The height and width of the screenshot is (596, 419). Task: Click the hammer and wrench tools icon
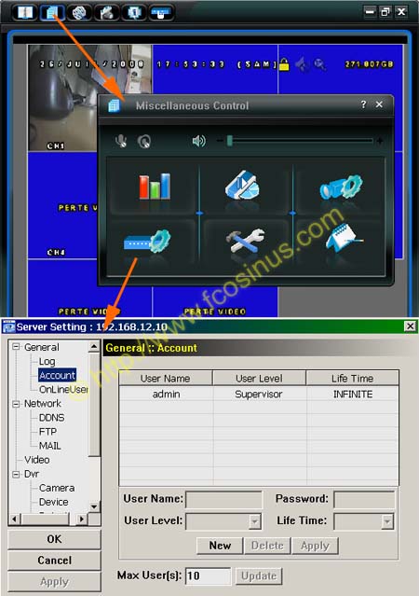247,241
